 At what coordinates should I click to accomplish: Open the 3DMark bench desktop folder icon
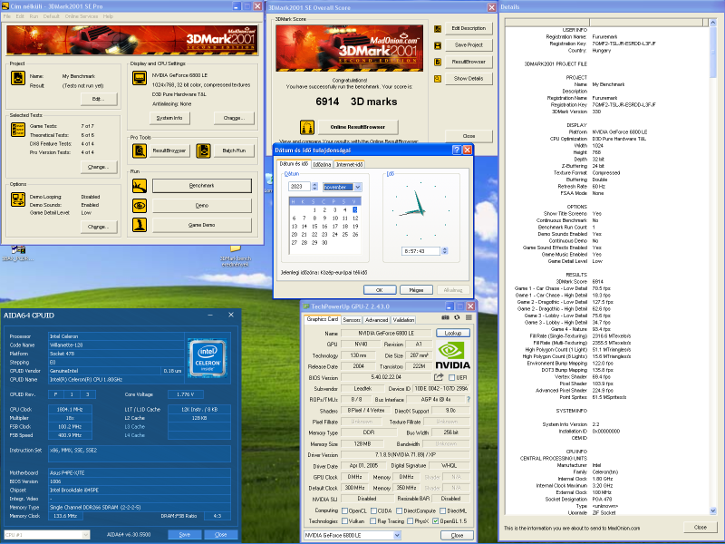click(236, 256)
